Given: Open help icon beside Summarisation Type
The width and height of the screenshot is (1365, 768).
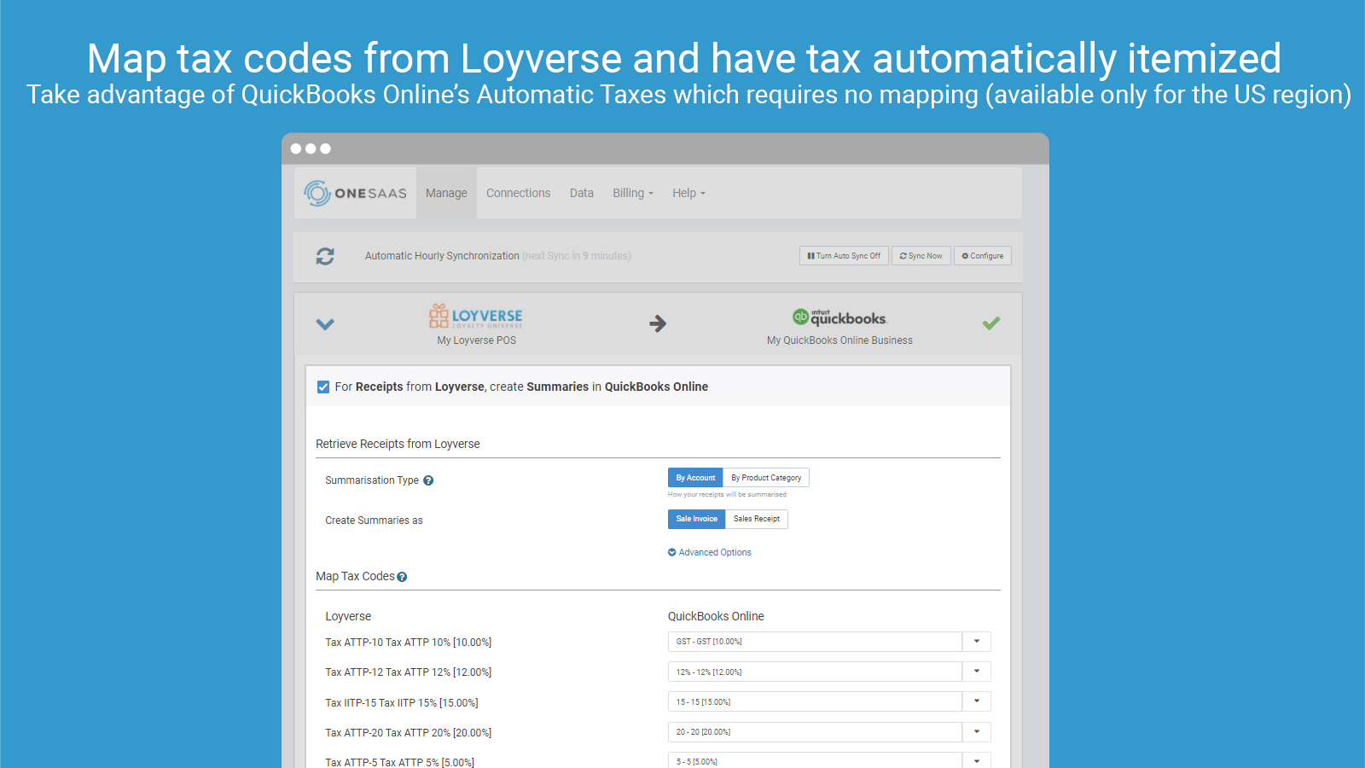Looking at the screenshot, I should point(428,480).
